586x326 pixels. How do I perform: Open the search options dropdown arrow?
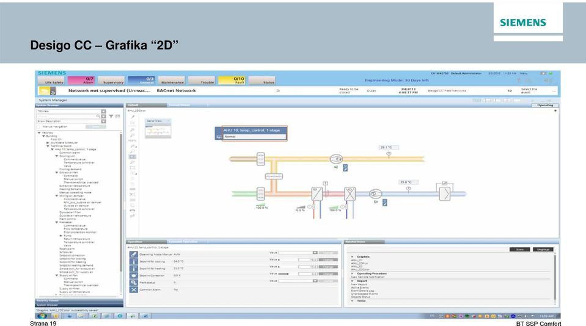coord(103,116)
